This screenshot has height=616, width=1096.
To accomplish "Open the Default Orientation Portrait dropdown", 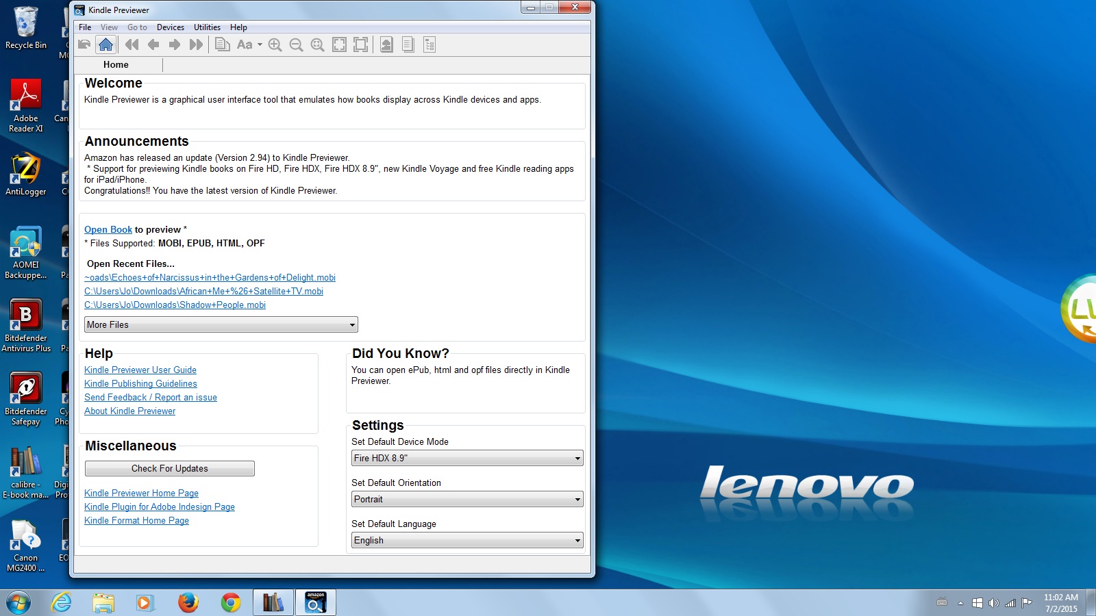I will 466,500.
